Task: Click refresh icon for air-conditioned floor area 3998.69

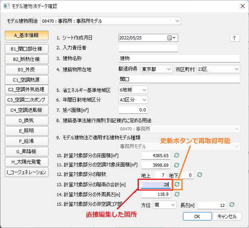Action: coord(177,165)
